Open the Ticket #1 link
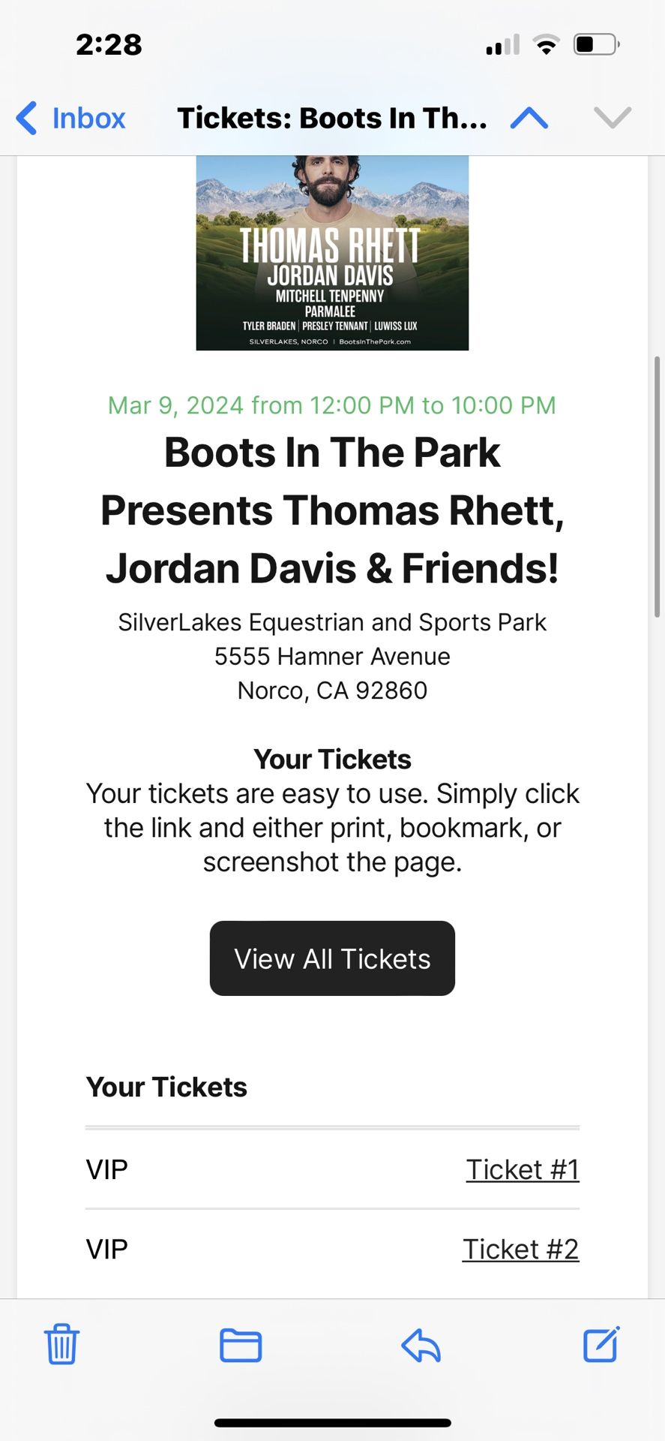Screen dimensions: 665x1441 pyautogui.click(x=523, y=1169)
